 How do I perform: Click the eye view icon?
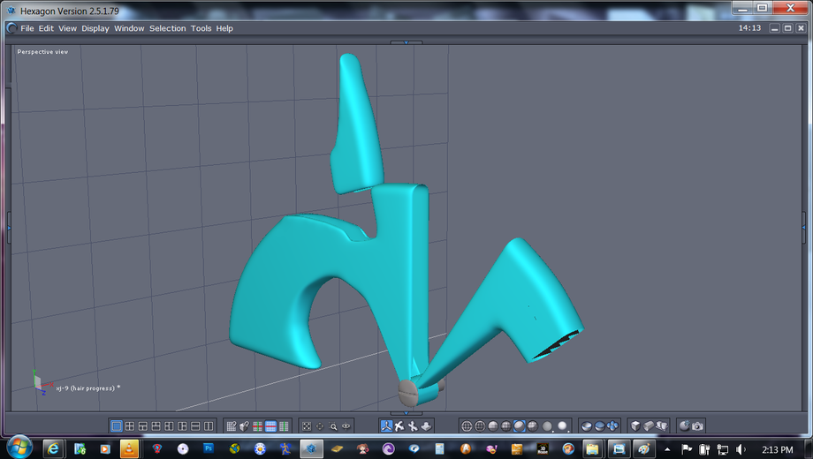[x=346, y=426]
